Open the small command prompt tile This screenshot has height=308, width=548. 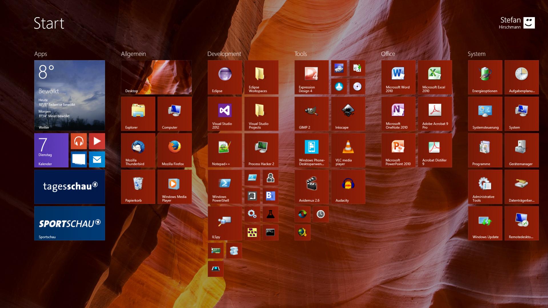(270, 232)
